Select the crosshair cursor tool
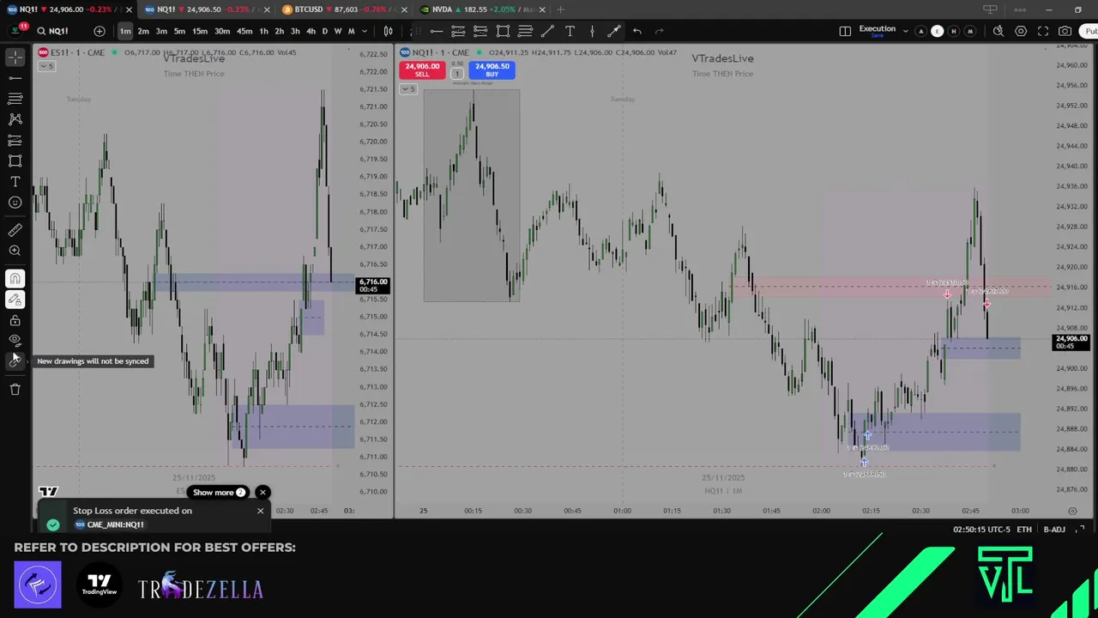The image size is (1098, 618). [x=15, y=58]
